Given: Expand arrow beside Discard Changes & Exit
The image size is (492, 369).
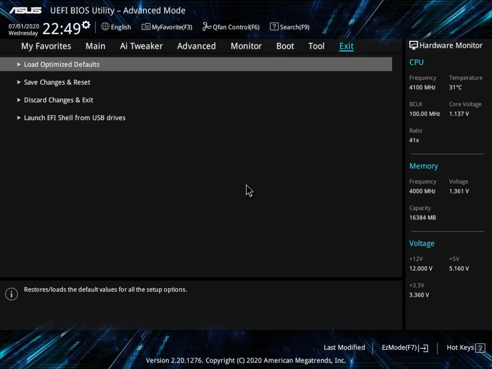Looking at the screenshot, I should click(x=19, y=100).
